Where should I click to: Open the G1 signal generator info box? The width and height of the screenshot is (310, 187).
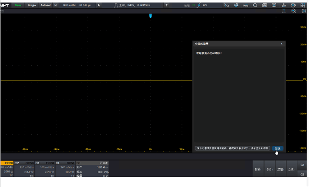(x=92, y=168)
